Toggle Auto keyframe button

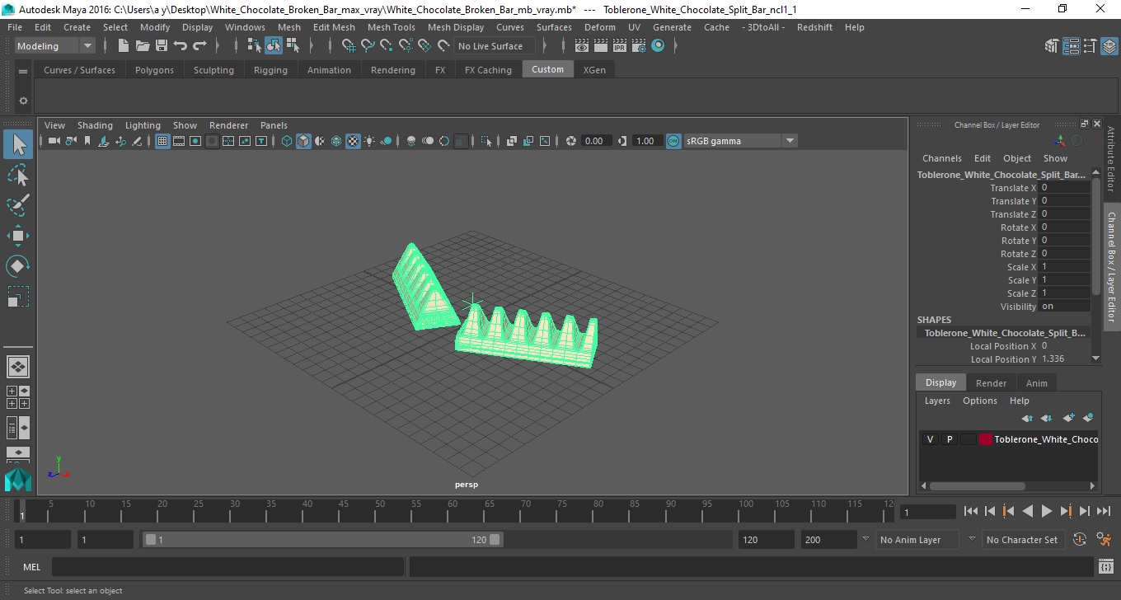pyautogui.click(x=1080, y=540)
